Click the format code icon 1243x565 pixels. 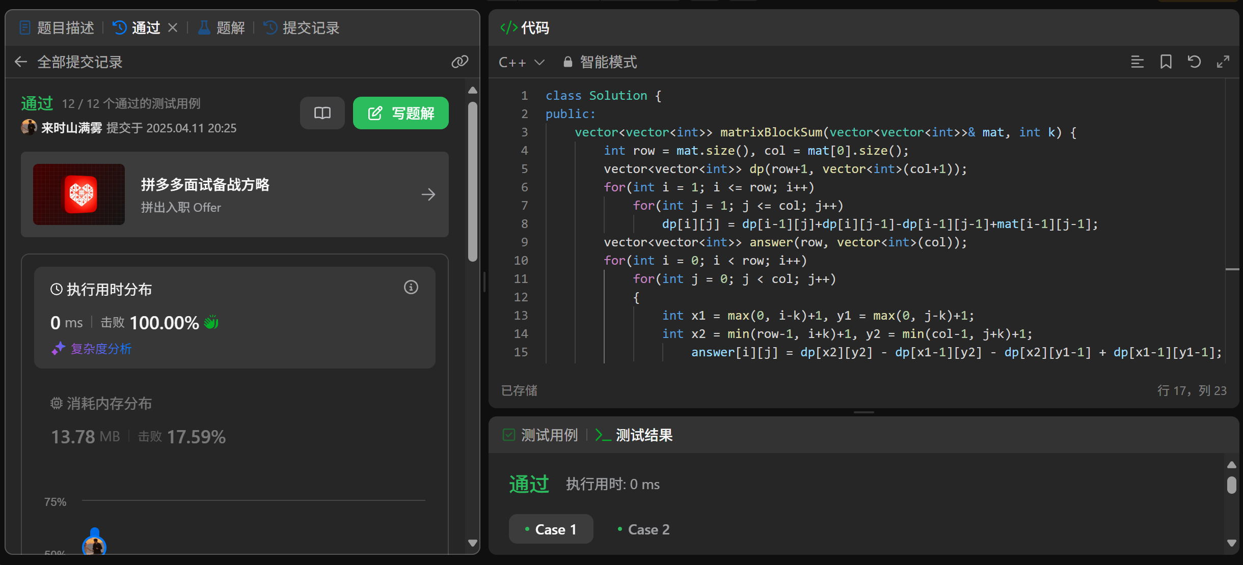[1137, 62]
